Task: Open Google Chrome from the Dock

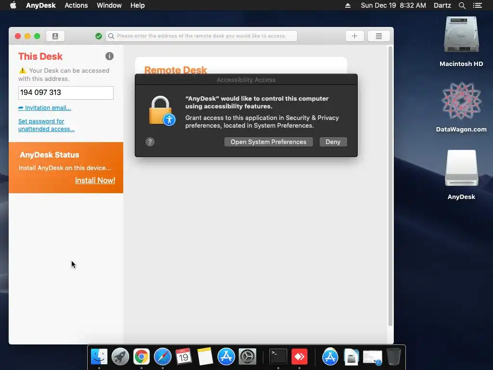Action: click(141, 357)
